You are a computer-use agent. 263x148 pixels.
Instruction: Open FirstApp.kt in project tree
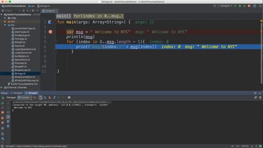coord(21,39)
